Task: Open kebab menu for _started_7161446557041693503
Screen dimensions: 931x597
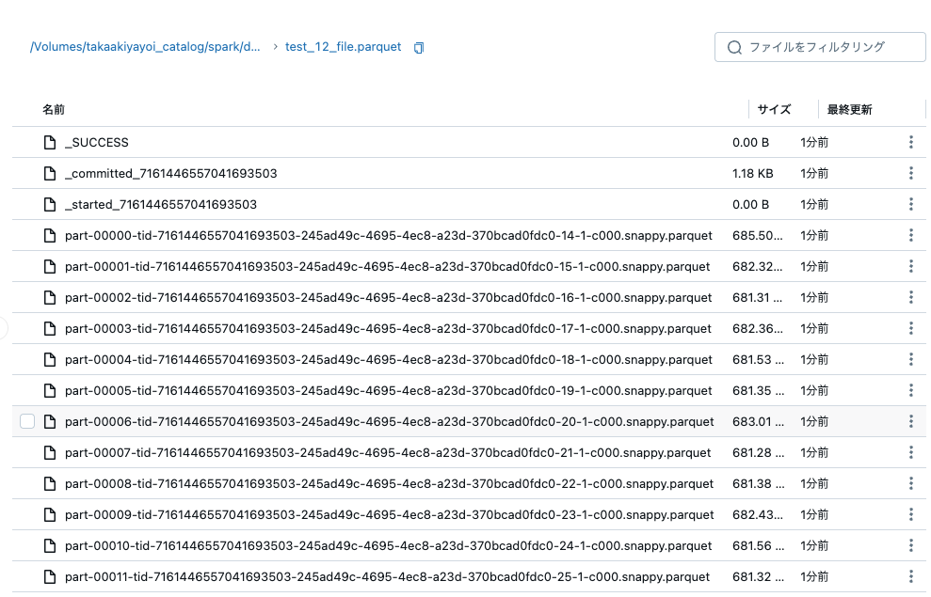Action: tap(911, 204)
